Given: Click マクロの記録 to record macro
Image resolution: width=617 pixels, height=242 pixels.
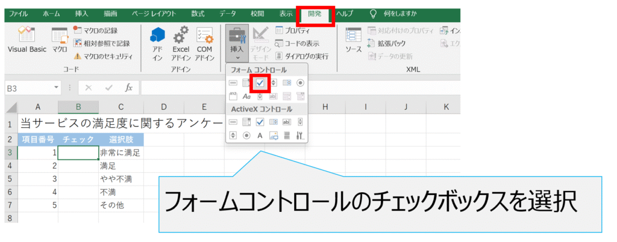Looking at the screenshot, I should click(x=99, y=30).
